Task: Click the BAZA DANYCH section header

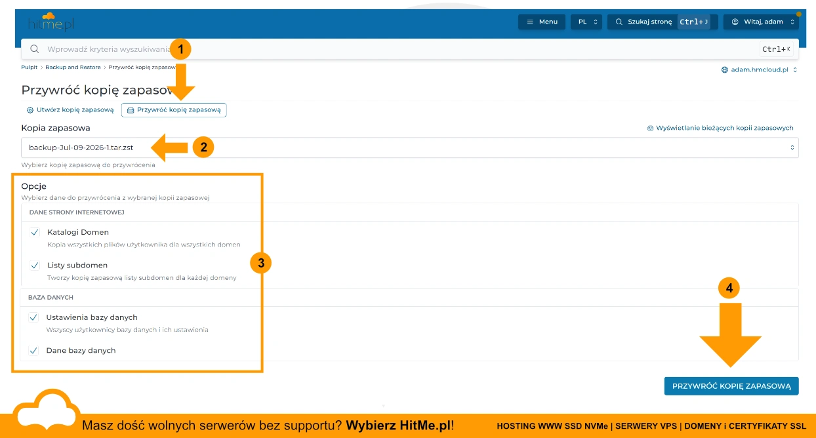Action: [x=51, y=297]
